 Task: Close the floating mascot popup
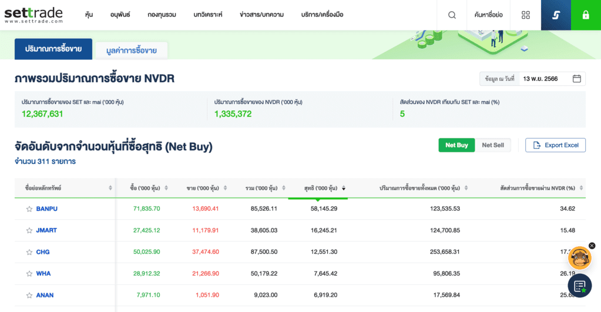click(x=592, y=246)
